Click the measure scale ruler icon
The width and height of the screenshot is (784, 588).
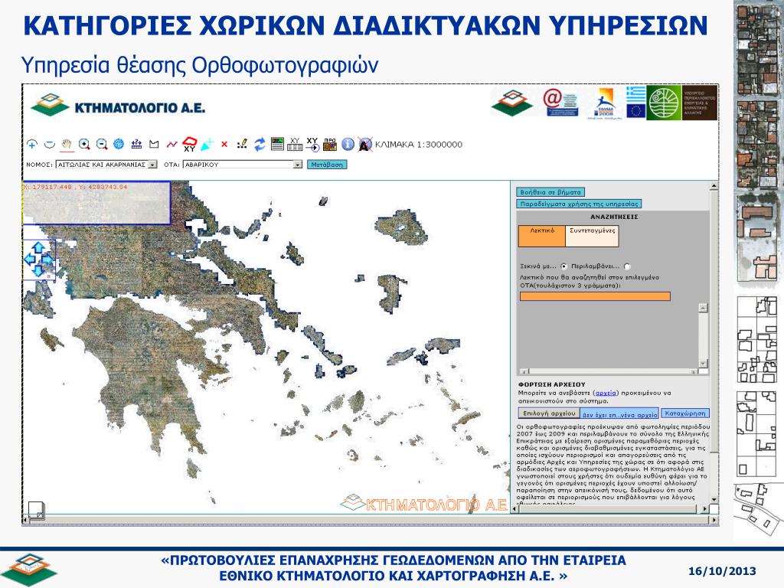(136, 145)
